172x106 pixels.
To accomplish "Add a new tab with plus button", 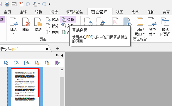I will (58, 48).
